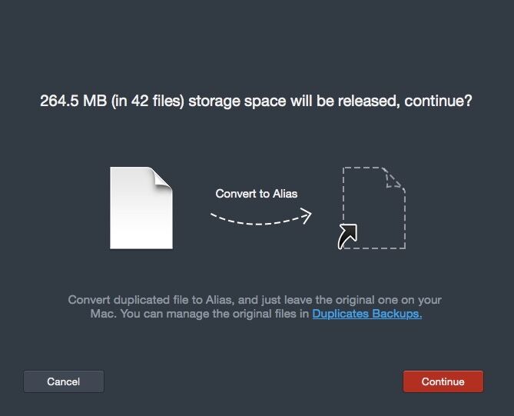Screen dimensions: 514x416
Task: Click the black alias shortcut arrow badge
Action: tap(347, 236)
